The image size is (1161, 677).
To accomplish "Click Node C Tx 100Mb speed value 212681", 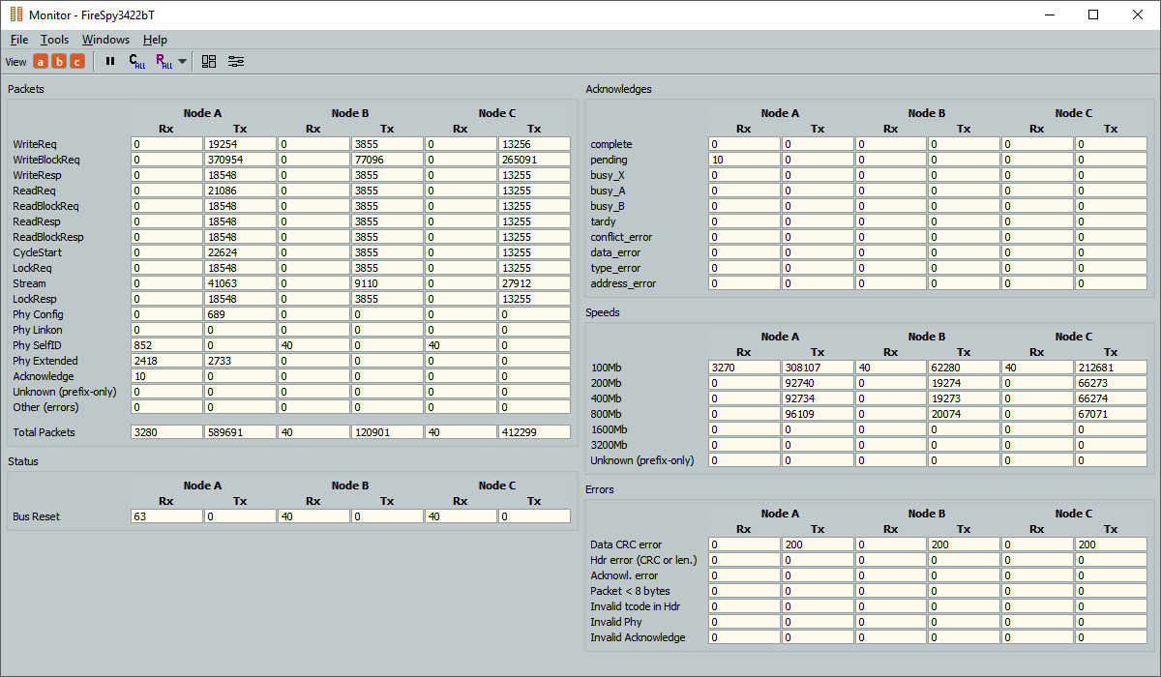I will click(x=1111, y=368).
